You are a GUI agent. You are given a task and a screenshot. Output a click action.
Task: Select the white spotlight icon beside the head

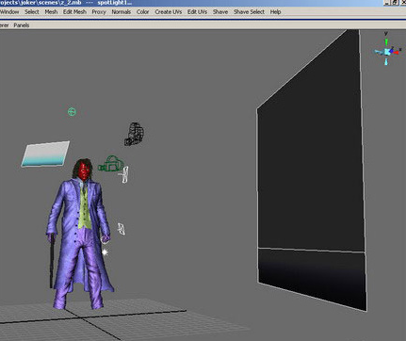124,175
